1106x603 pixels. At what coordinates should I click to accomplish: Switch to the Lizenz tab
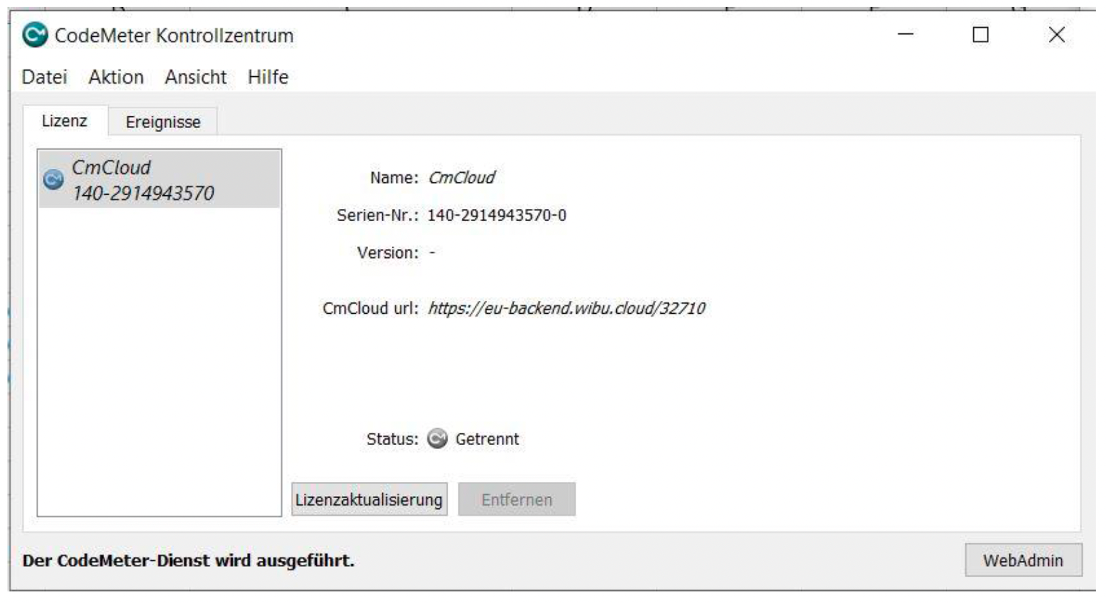tap(65, 121)
